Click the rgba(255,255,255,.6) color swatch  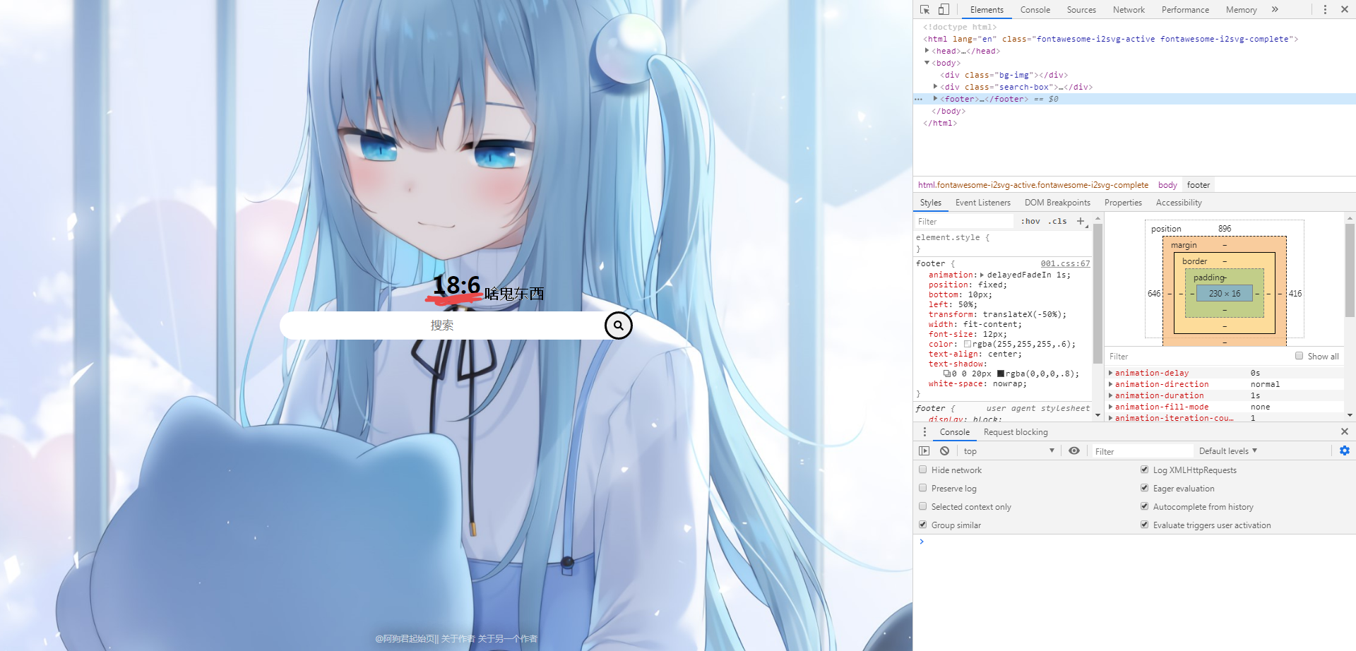tap(968, 344)
